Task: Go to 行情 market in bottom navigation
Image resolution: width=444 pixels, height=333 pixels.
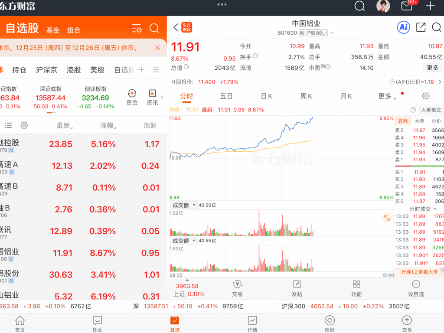Action: (252, 323)
